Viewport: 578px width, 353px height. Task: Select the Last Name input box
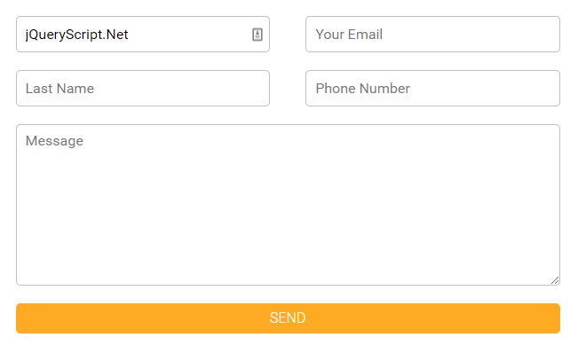[x=143, y=89]
